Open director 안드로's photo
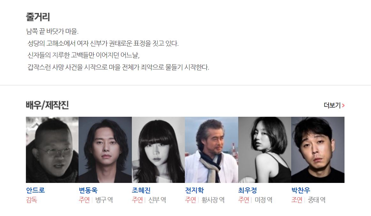The width and height of the screenshot is (371, 216). click(52, 150)
